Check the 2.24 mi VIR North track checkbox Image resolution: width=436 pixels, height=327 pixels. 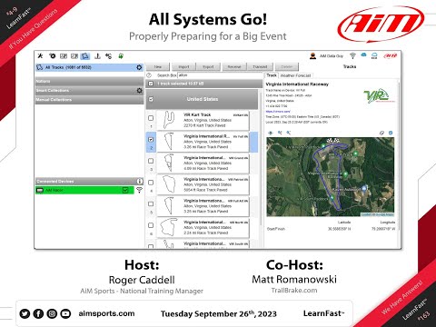click(151, 225)
